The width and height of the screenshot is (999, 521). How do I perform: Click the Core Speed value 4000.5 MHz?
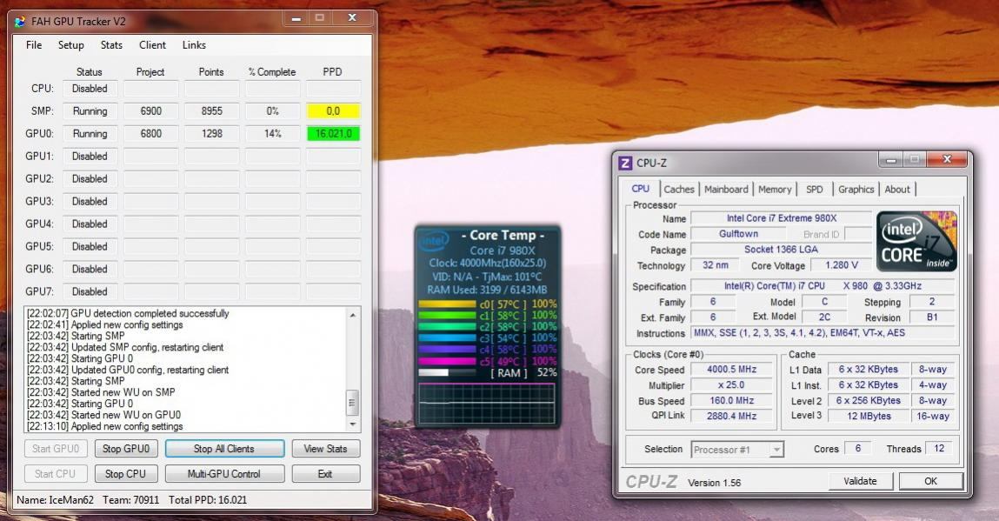(731, 370)
